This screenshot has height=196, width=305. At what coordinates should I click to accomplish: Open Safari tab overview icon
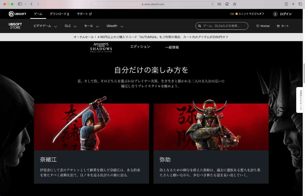pyautogui.click(x=300, y=4)
